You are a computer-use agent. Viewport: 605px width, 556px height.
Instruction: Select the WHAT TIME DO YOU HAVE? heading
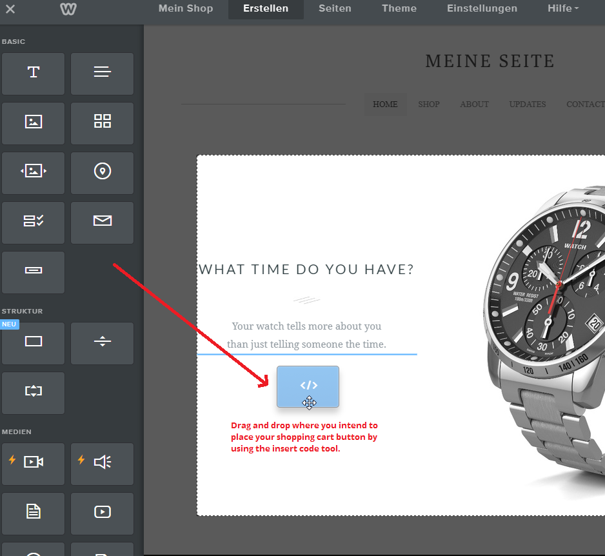pos(306,270)
